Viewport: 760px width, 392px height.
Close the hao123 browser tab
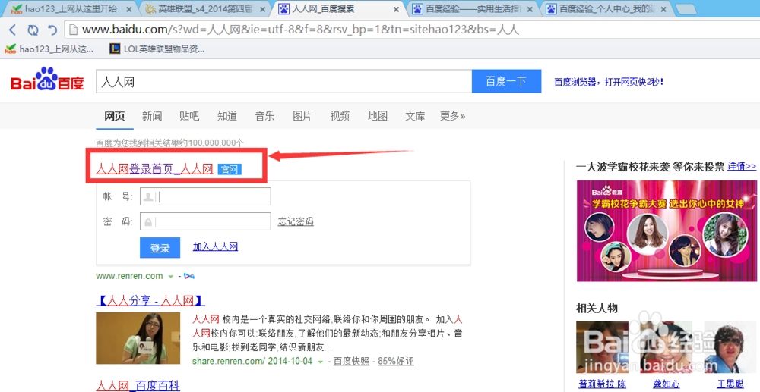[129, 9]
